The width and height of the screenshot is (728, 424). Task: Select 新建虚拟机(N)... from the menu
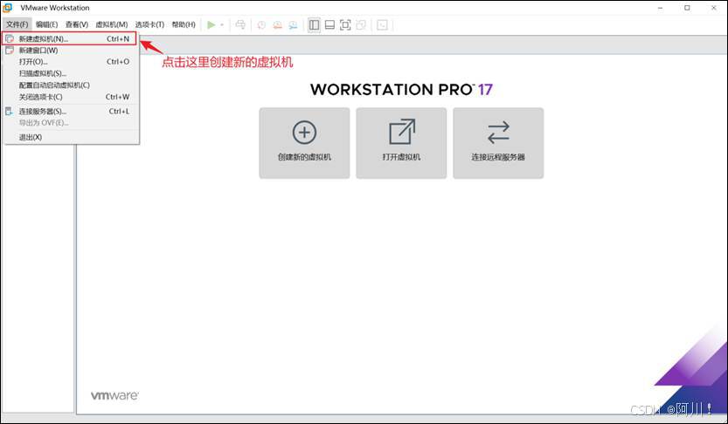pyautogui.click(x=70, y=39)
